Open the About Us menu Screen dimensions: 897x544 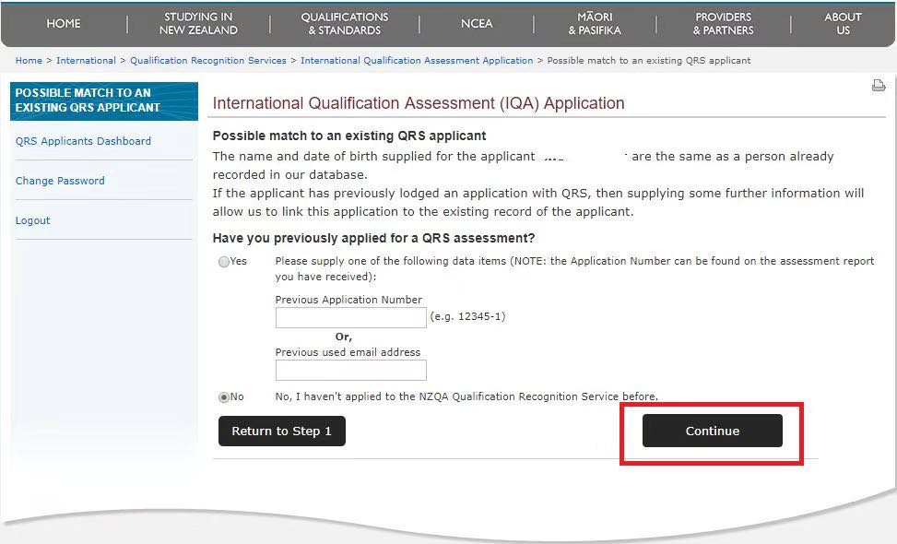(x=843, y=23)
